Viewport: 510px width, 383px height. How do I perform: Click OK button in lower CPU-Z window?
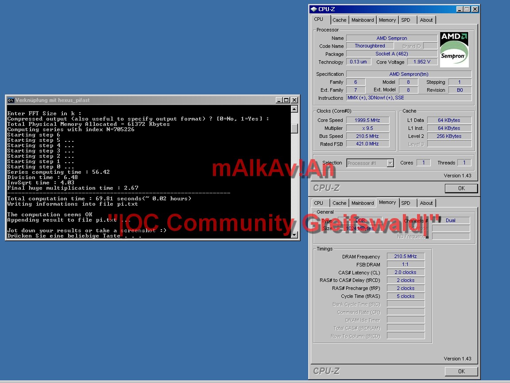(461, 371)
